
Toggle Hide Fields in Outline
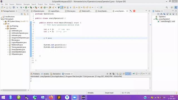tap(164, 14)
